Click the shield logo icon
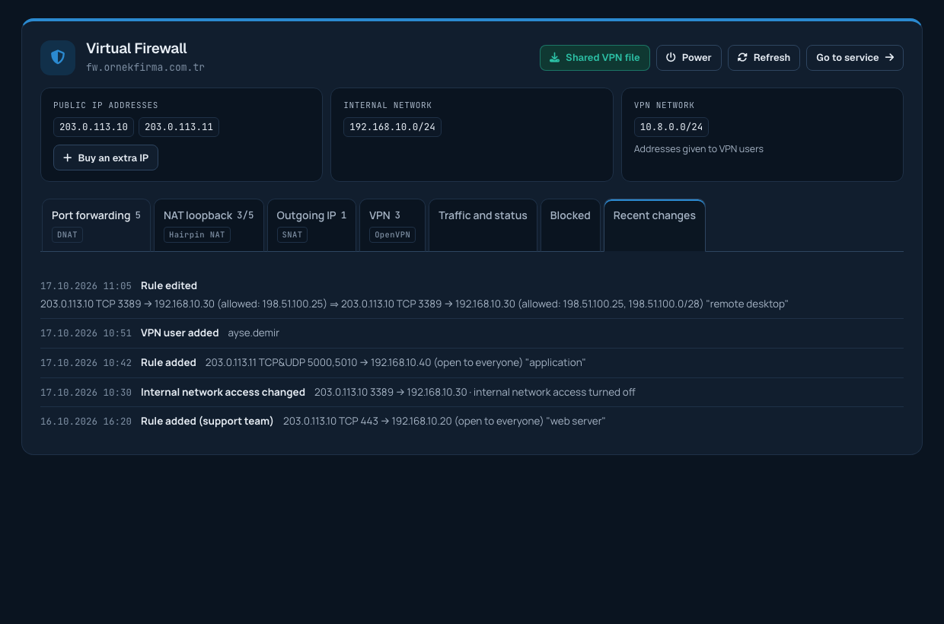 [58, 57]
